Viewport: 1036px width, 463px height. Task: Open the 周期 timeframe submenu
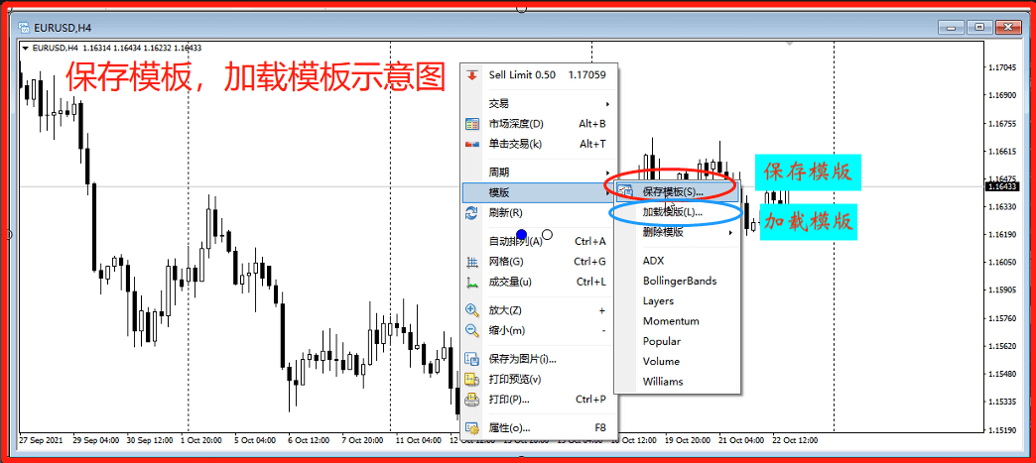click(539, 173)
